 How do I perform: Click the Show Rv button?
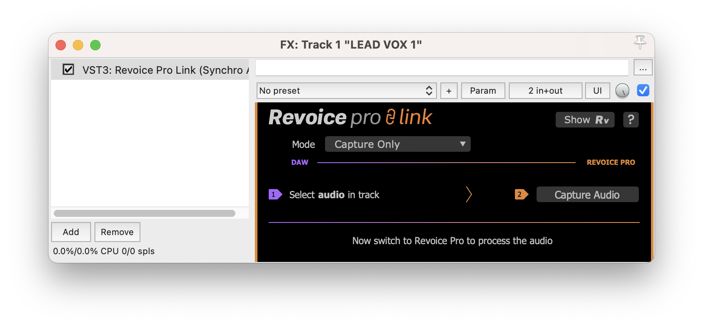tap(585, 120)
